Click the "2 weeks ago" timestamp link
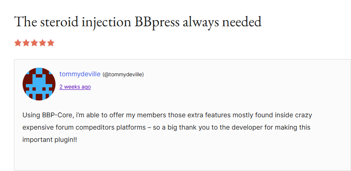Viewport: 351px width, 171px height. click(x=75, y=87)
